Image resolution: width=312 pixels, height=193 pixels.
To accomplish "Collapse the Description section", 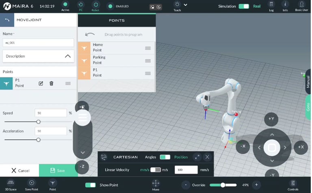I will pyautogui.click(x=68, y=56).
